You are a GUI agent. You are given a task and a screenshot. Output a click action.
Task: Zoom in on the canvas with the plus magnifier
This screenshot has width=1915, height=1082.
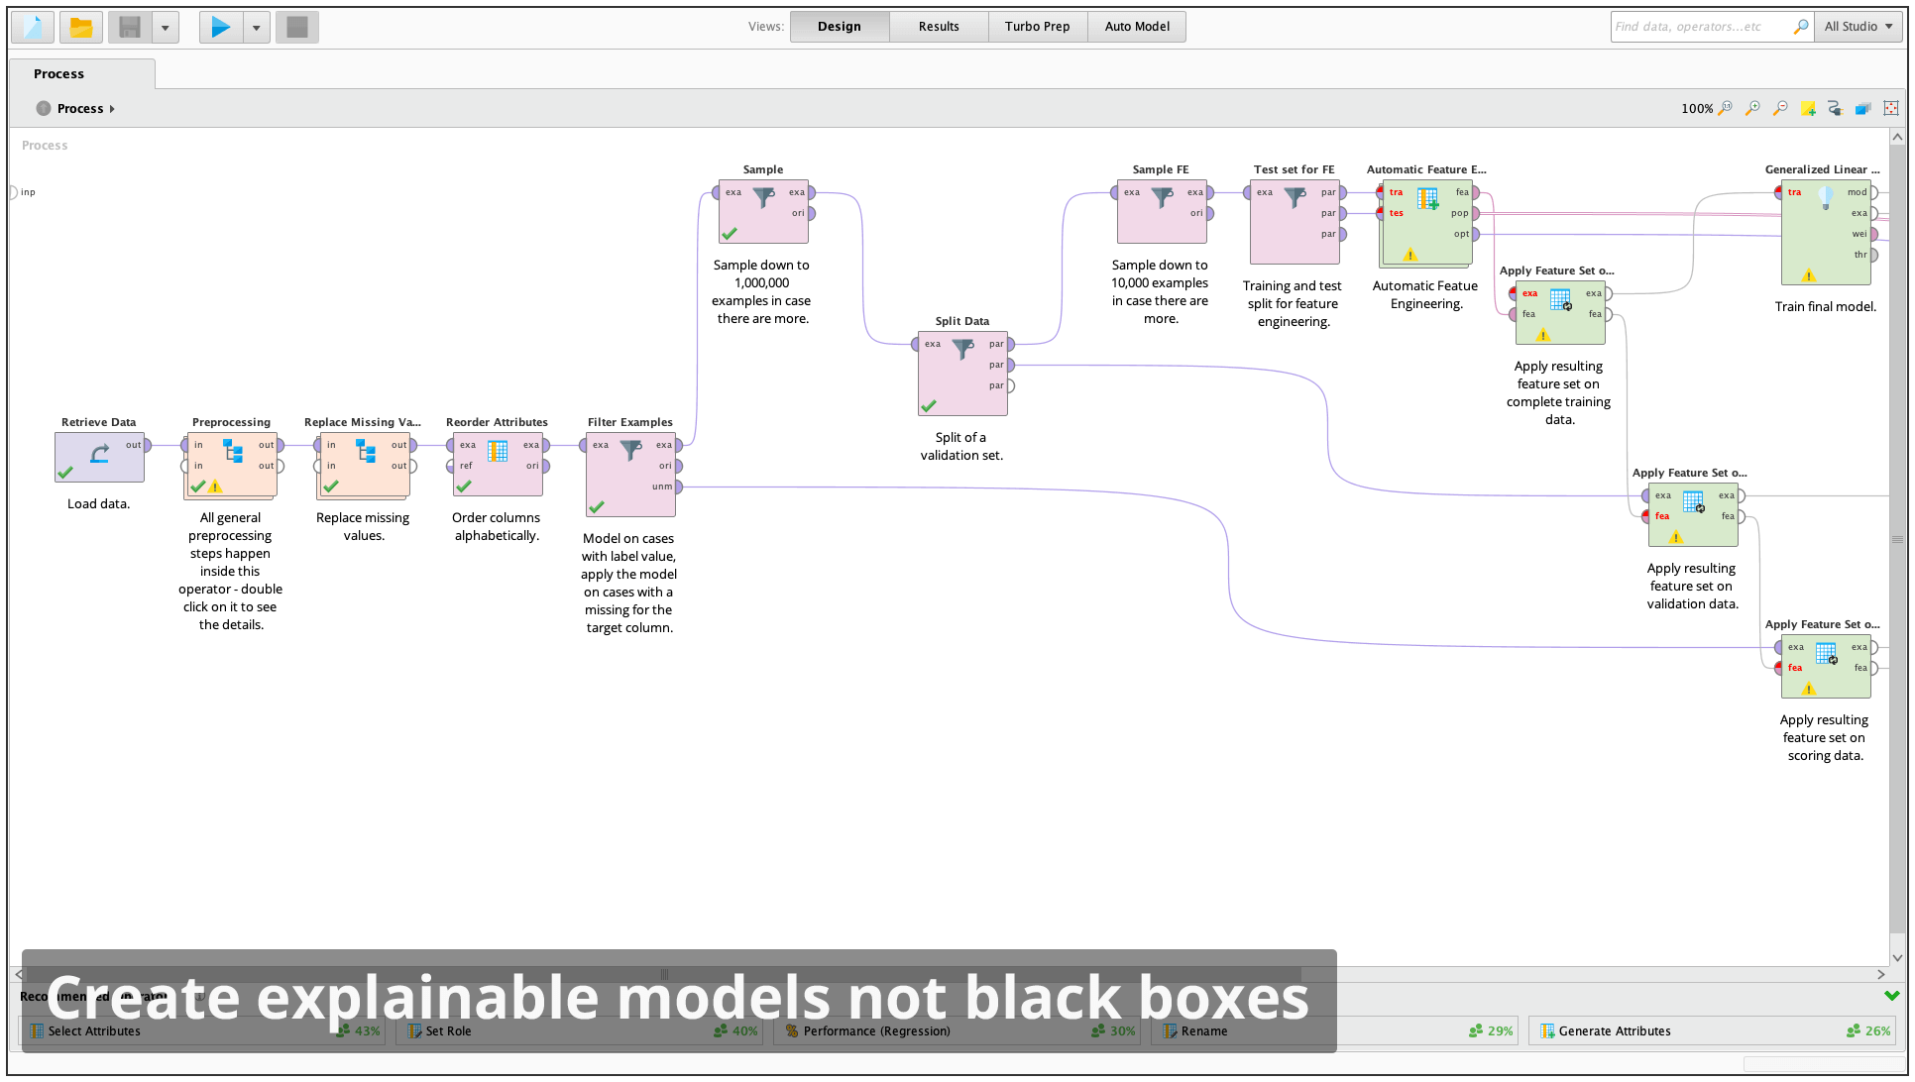point(1752,108)
